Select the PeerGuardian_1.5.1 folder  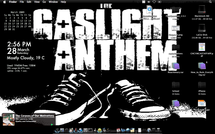point(176,10)
